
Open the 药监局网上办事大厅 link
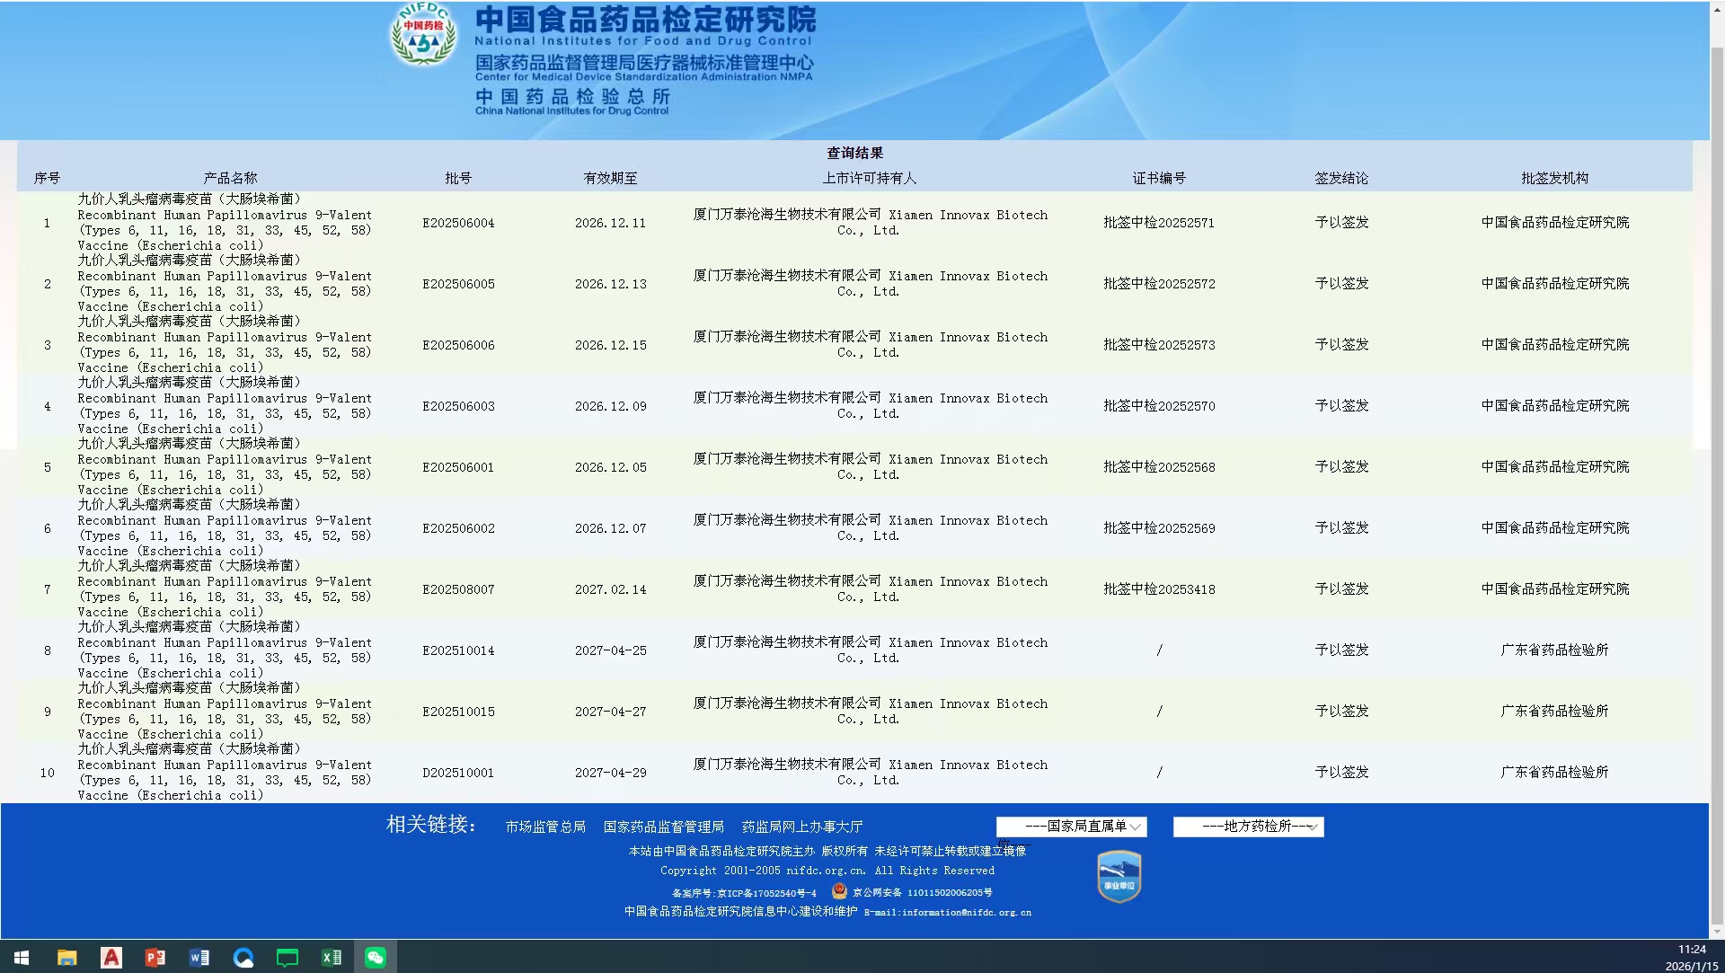(801, 827)
